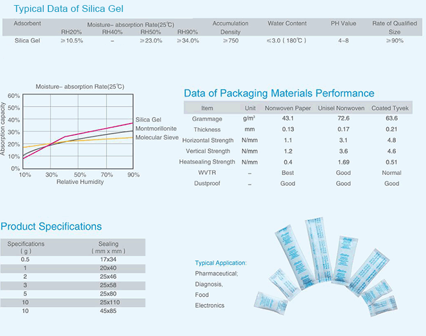
Task: Select the Silica Gel chart legend label
Action: point(148,120)
